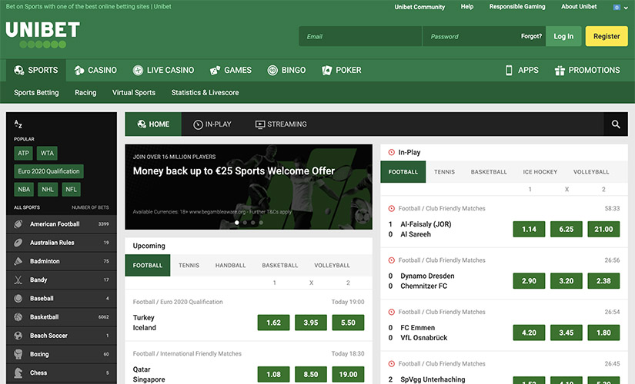Click the Badminton shuttlecock icon

pyautogui.click(x=18, y=261)
